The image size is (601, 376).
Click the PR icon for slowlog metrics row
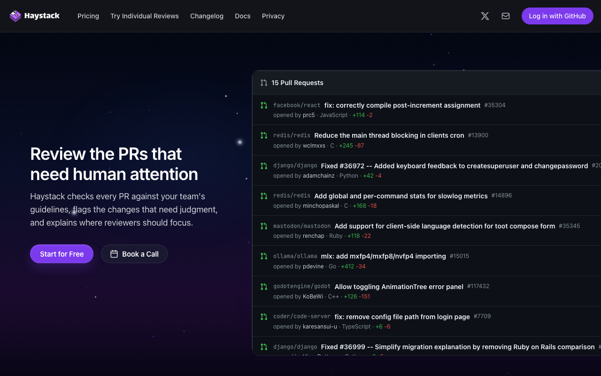[x=264, y=196]
